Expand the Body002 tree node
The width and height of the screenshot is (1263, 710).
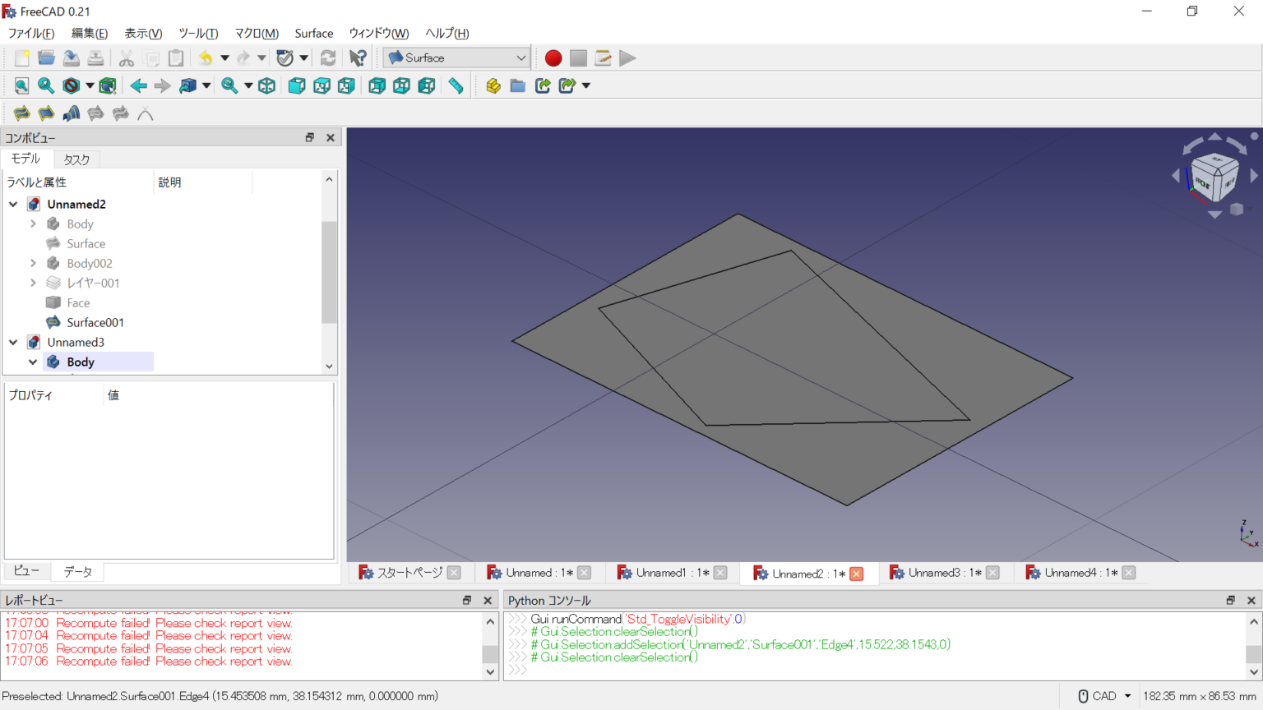[33, 263]
